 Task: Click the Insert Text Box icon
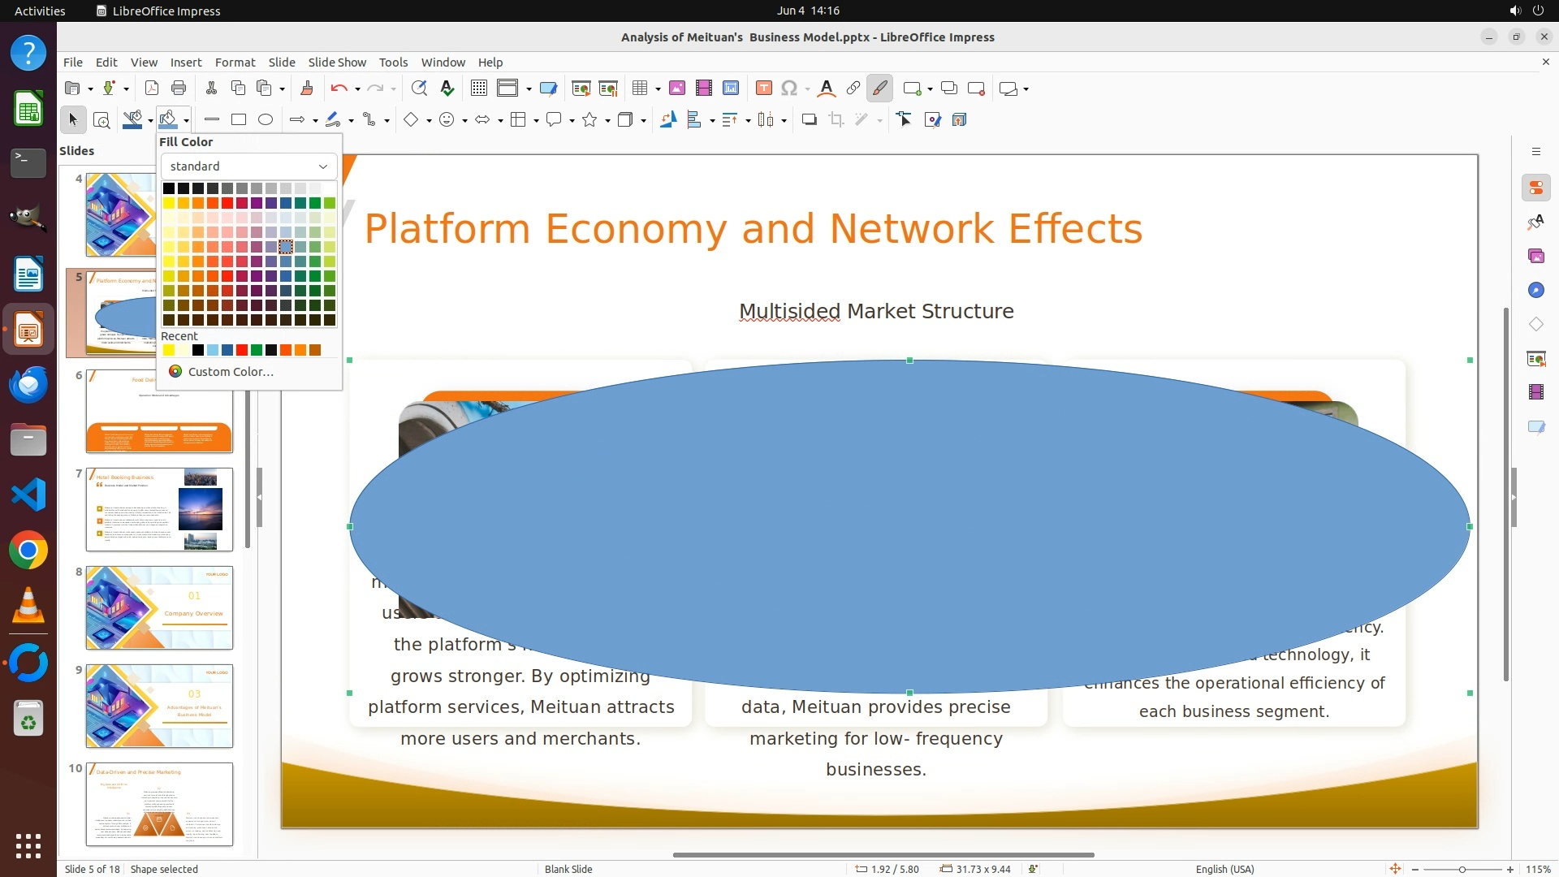(763, 89)
